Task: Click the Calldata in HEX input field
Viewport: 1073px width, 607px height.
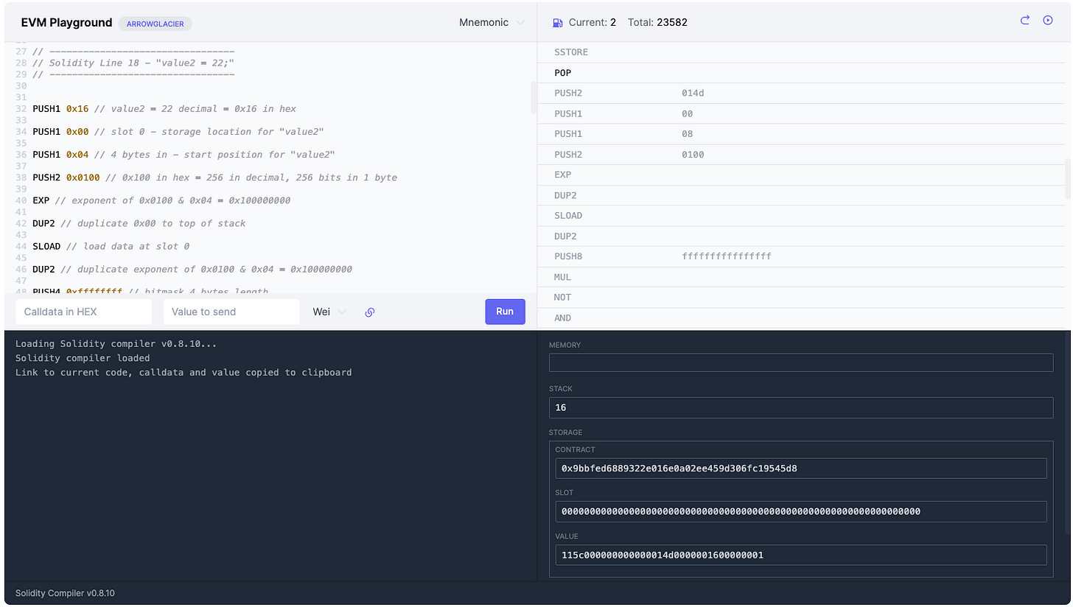Action: coord(83,312)
